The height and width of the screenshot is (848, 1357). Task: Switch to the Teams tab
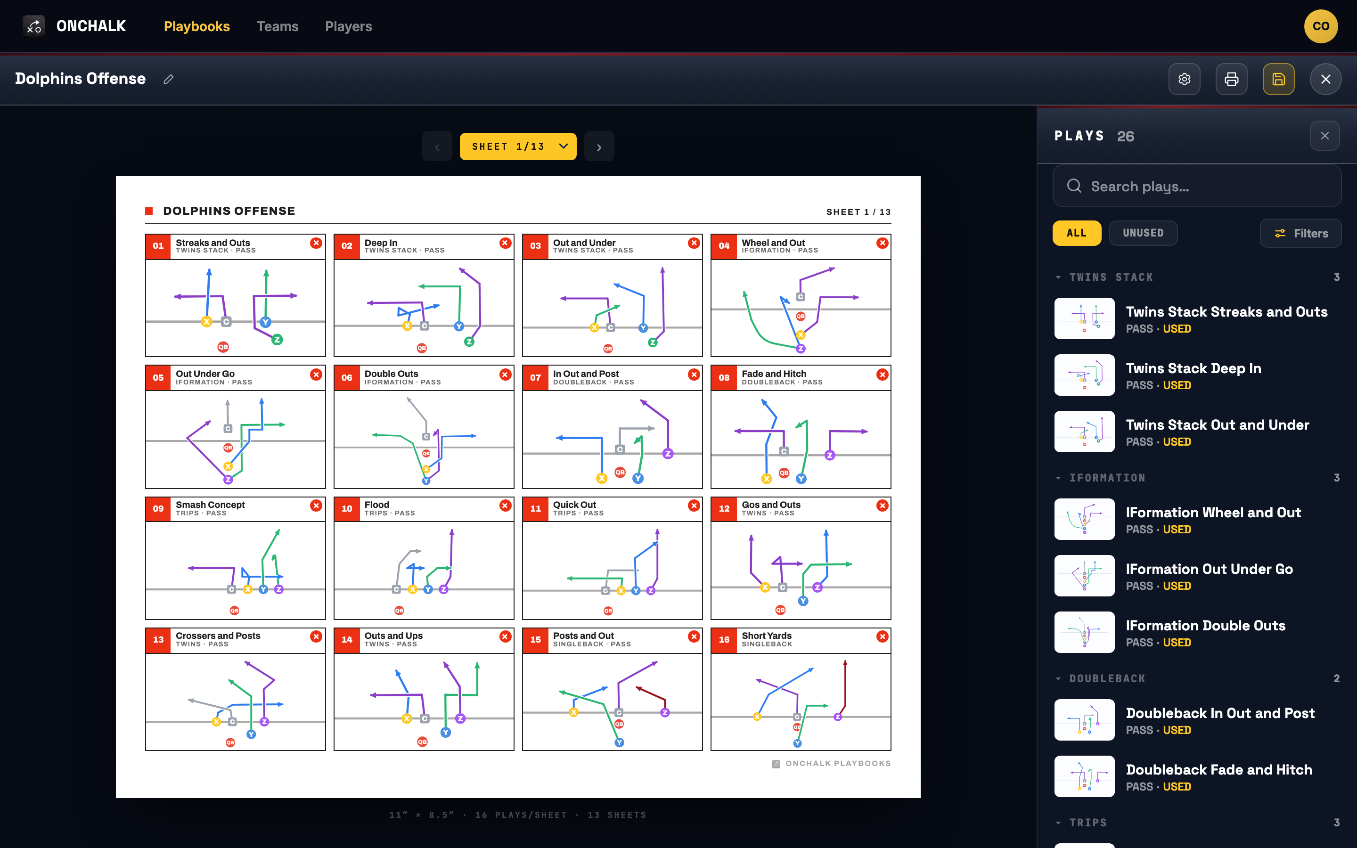click(278, 26)
